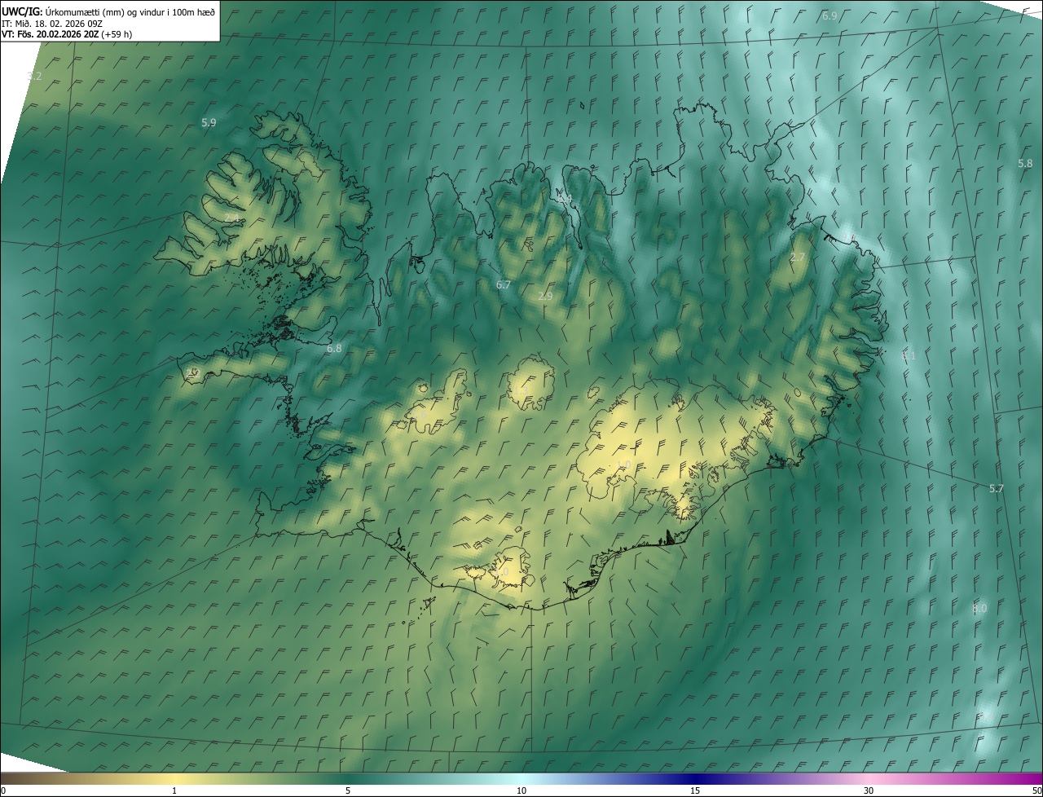
Task: Click the colorbar tick label 5
Action: tap(348, 790)
